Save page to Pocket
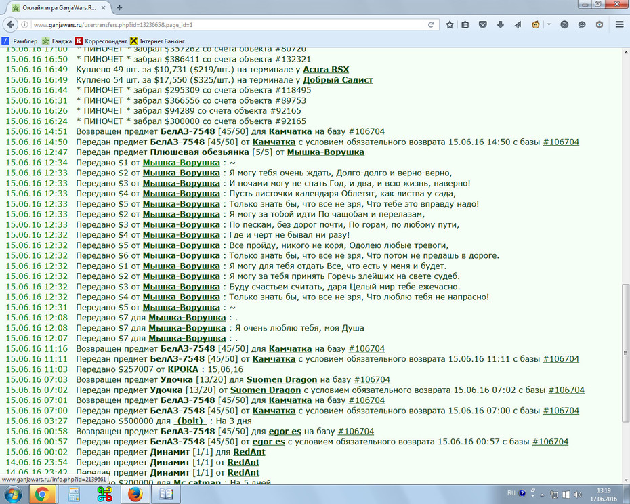The width and height of the screenshot is (630, 504). [x=483, y=25]
